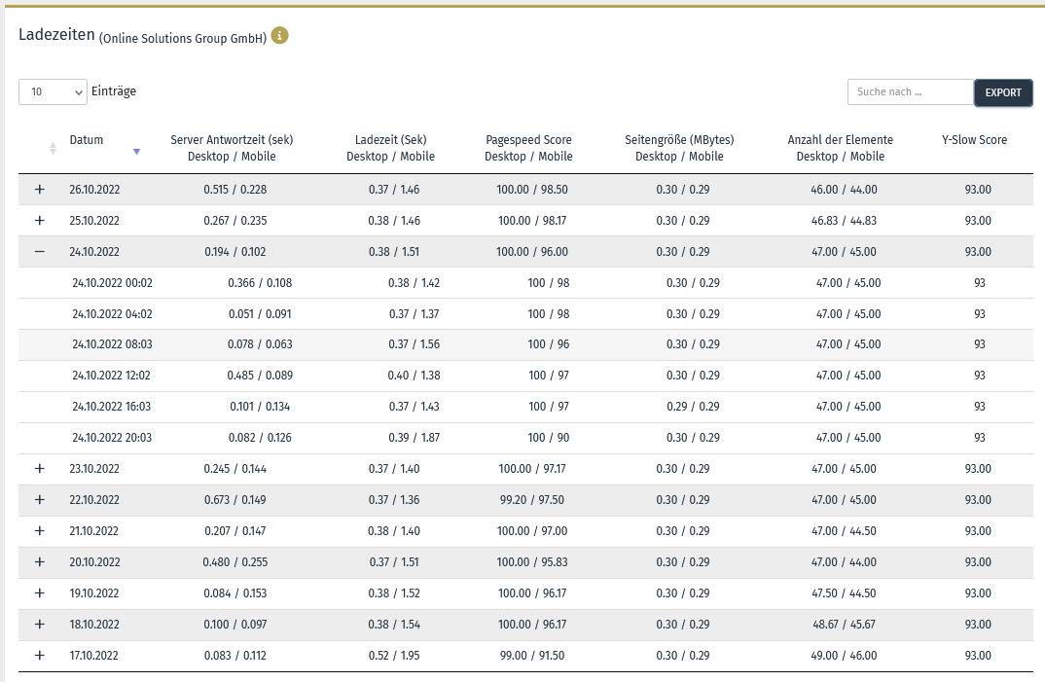
Task: Select the 24.10.2022 20:03 detail row
Action: 525,438
